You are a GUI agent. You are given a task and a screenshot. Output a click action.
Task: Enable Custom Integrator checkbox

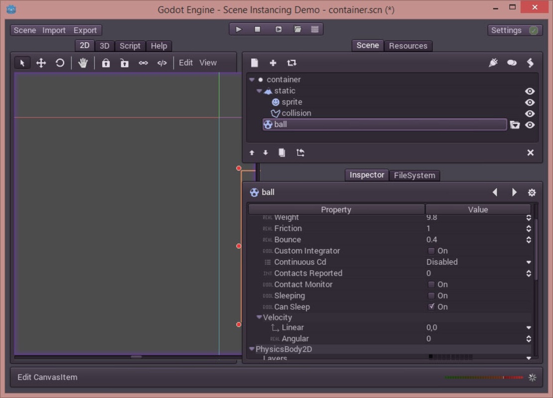(431, 251)
